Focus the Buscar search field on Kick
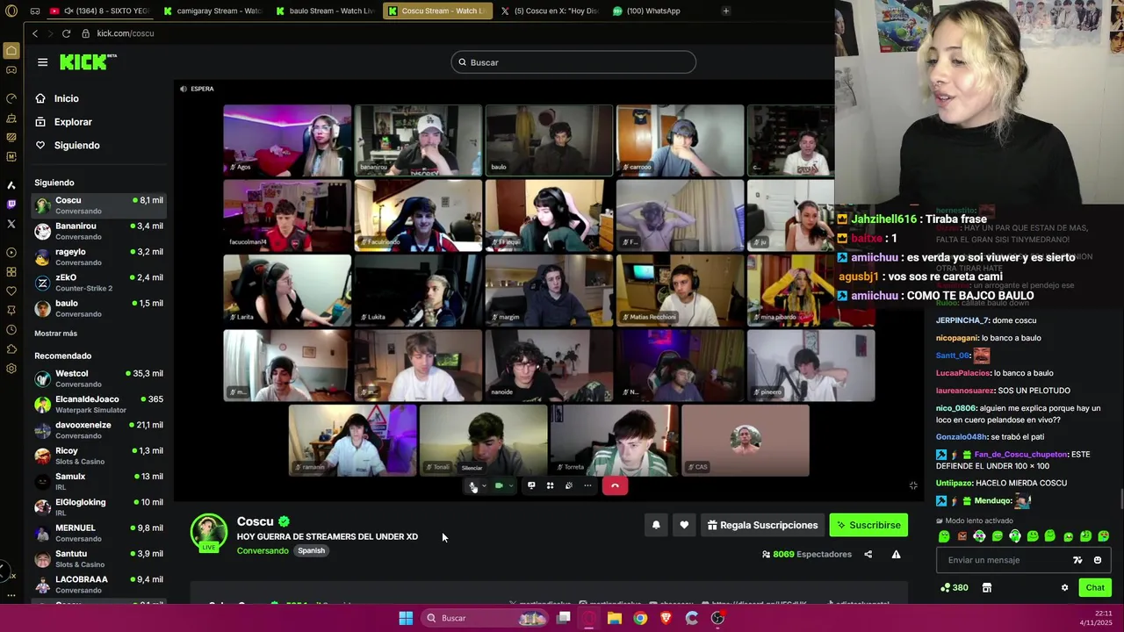Image resolution: width=1124 pixels, height=632 pixels. (573, 62)
